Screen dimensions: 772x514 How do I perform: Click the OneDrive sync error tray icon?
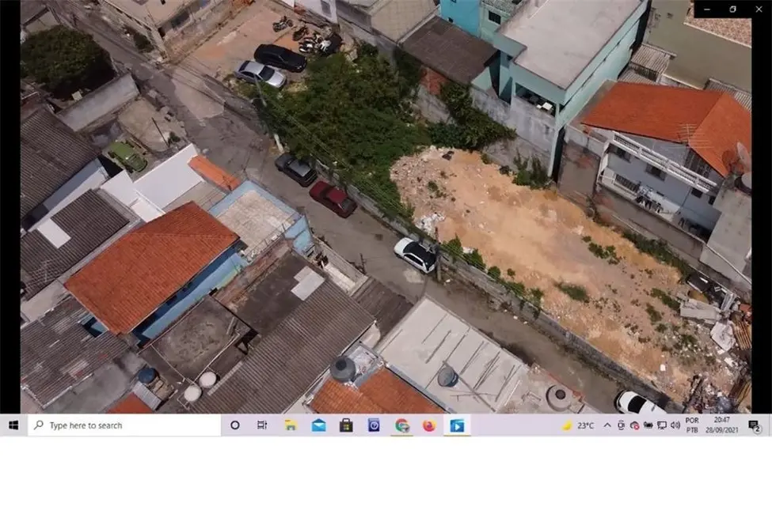point(635,425)
